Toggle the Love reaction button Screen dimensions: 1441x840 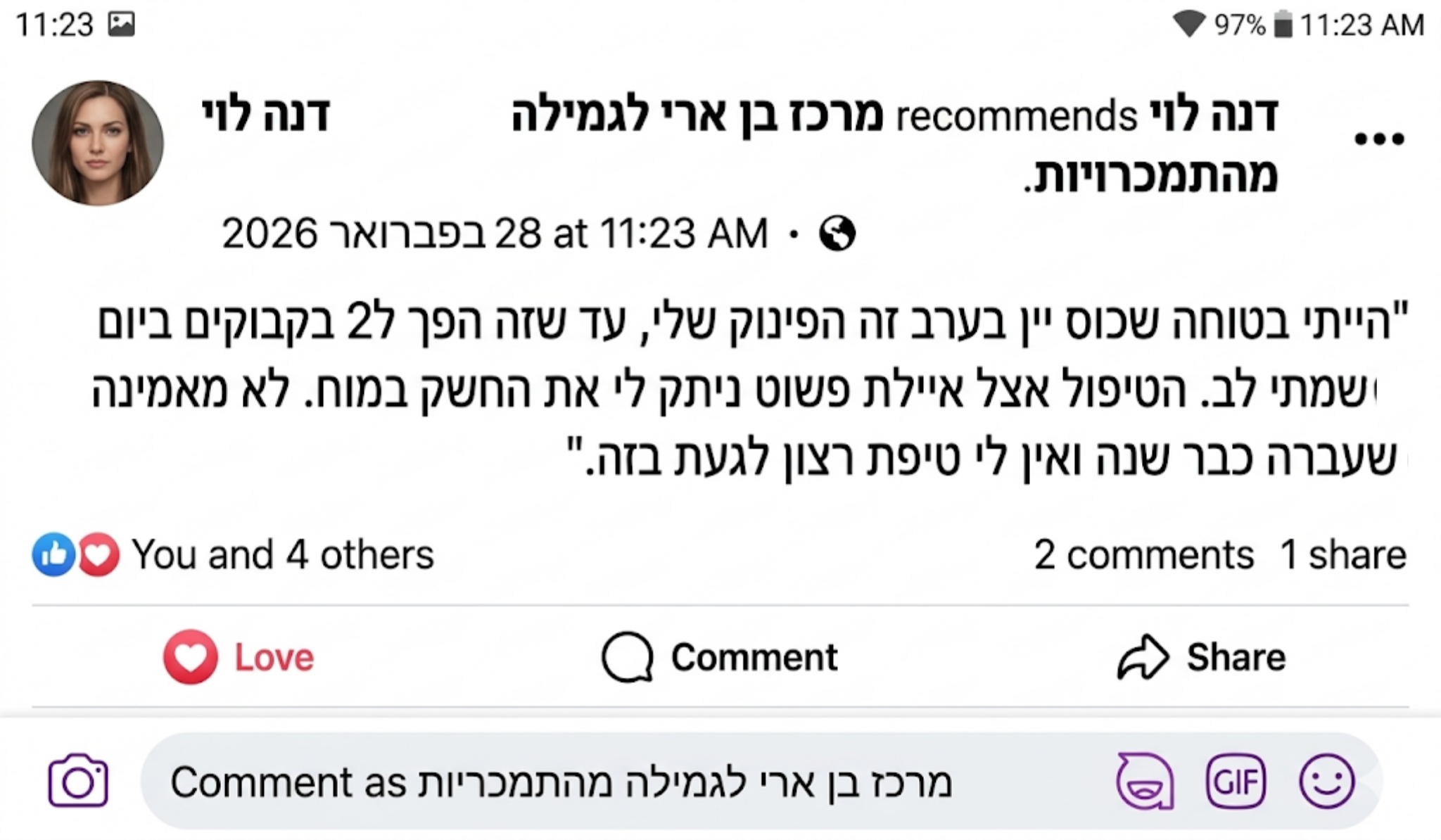(239, 657)
